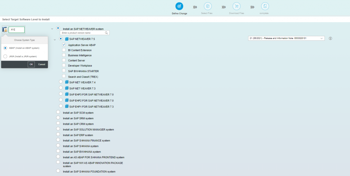The width and height of the screenshot is (350, 176).
Task: Collapse the SAP NETWEAVER 7.5 chevron
Action: coord(55,40)
